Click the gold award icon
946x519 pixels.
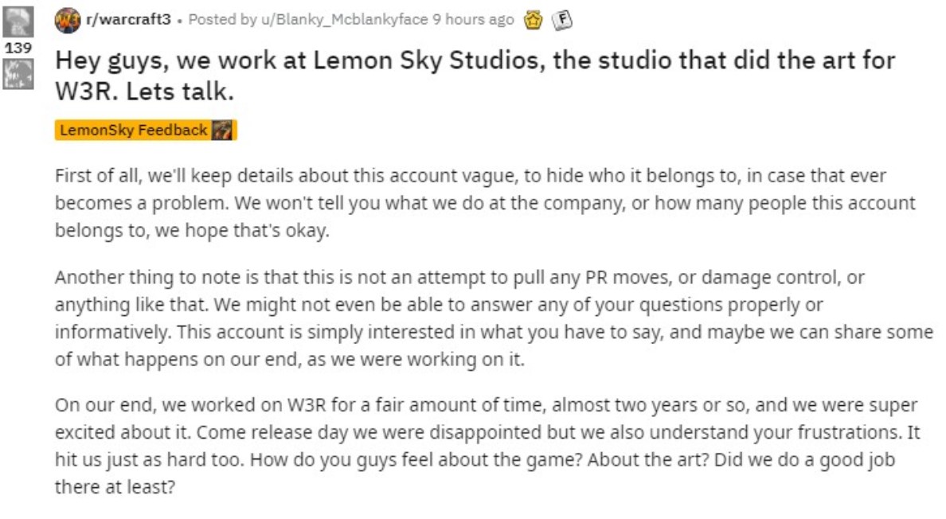(533, 21)
